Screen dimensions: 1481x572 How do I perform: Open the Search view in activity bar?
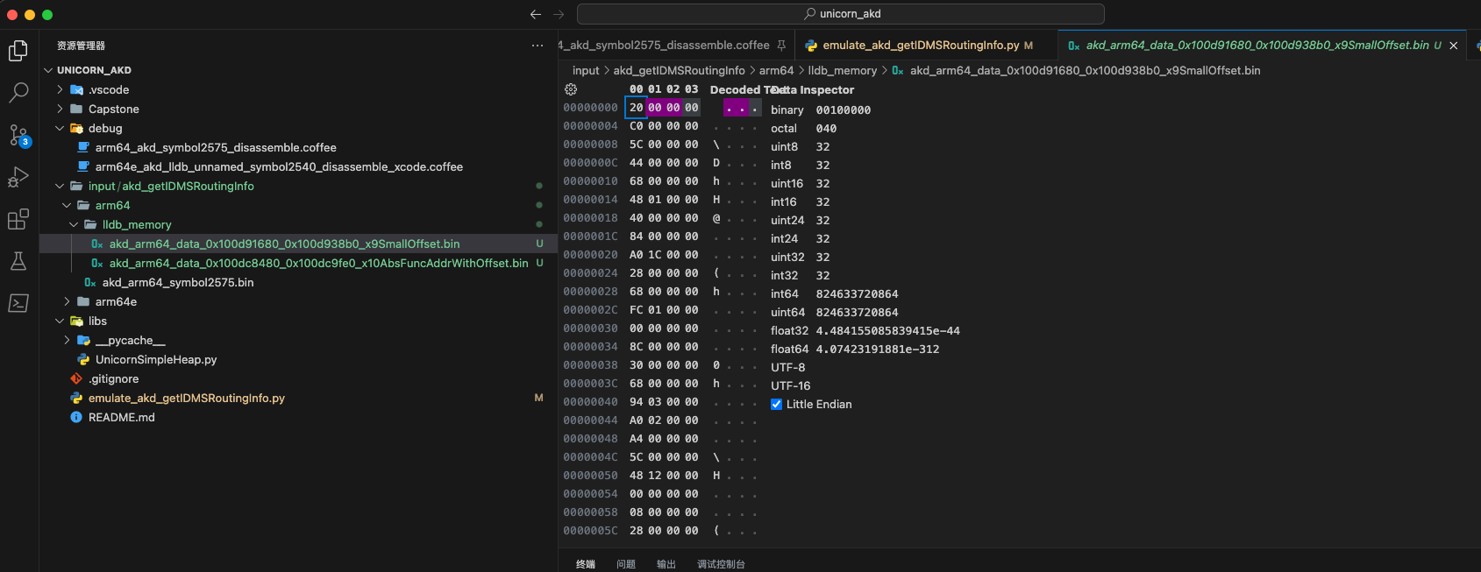click(18, 93)
